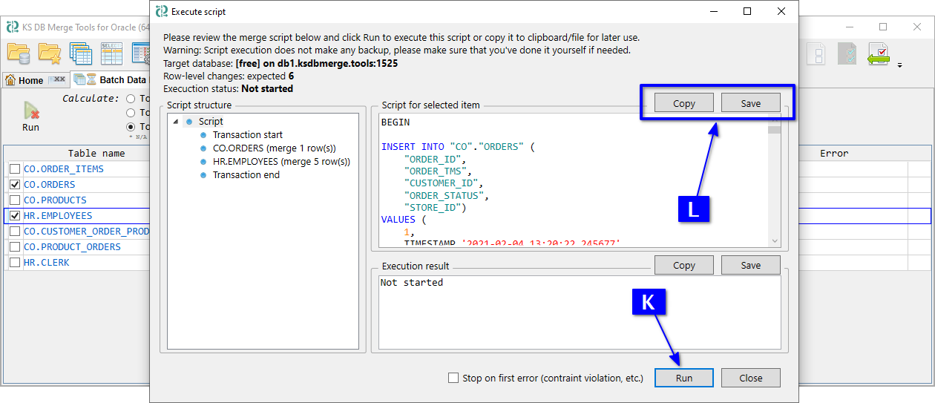Viewport: 935px width, 403px height.
Task: Click the check-all document toolbar icon
Action: tap(847, 54)
